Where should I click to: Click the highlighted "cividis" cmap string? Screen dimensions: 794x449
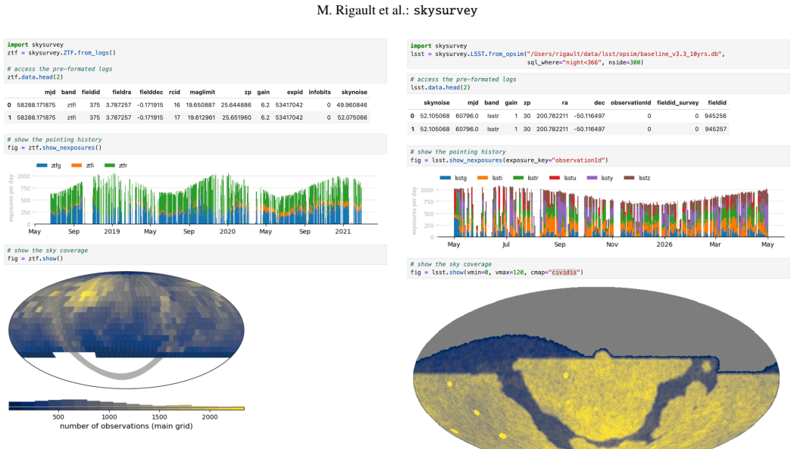tap(566, 273)
